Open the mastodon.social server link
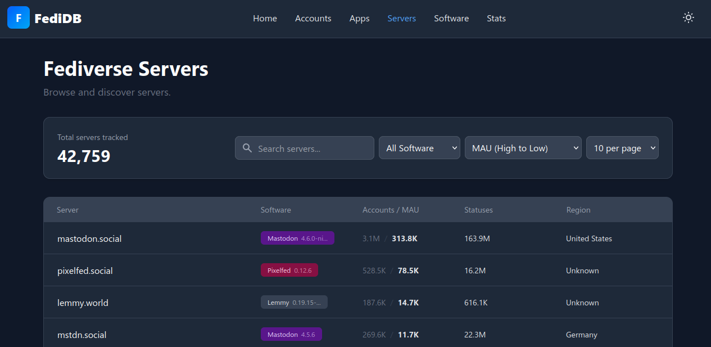This screenshot has width=711, height=347. pyautogui.click(x=89, y=238)
